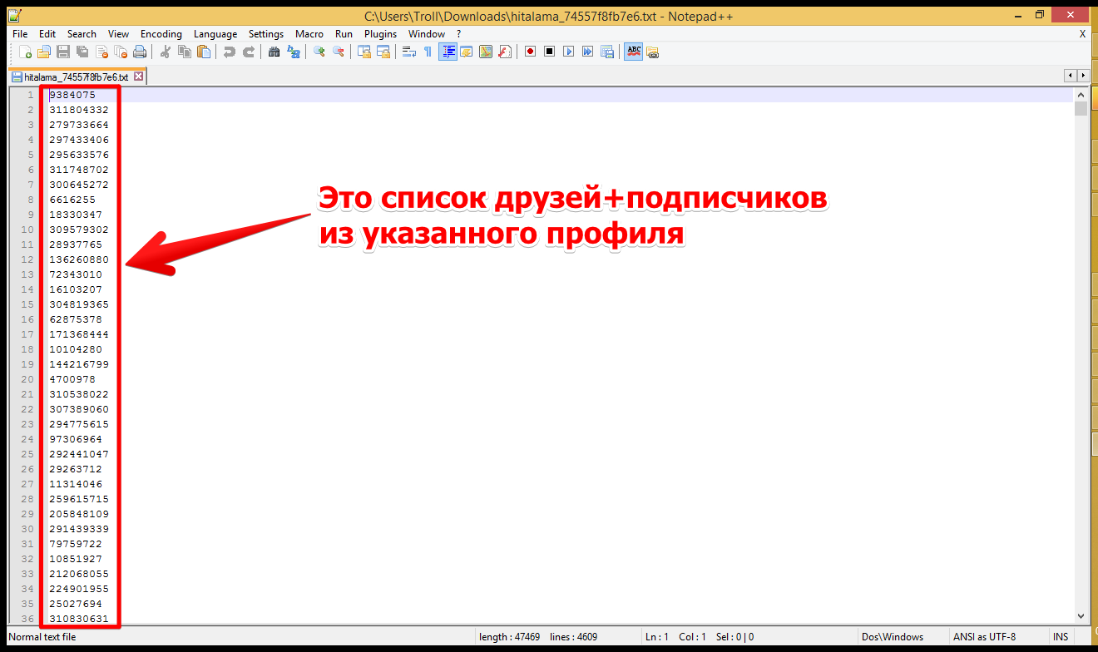Viewport: 1098px width, 652px height.
Task: Create a new file with New icon
Action: [x=26, y=52]
